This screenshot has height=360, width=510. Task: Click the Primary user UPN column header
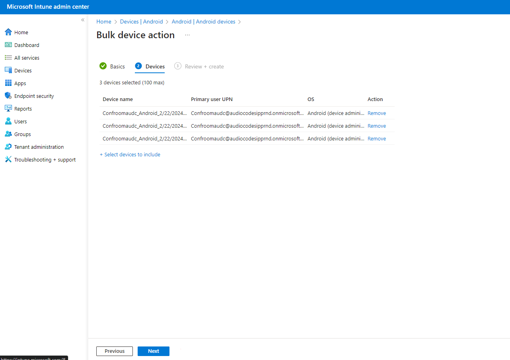click(212, 99)
